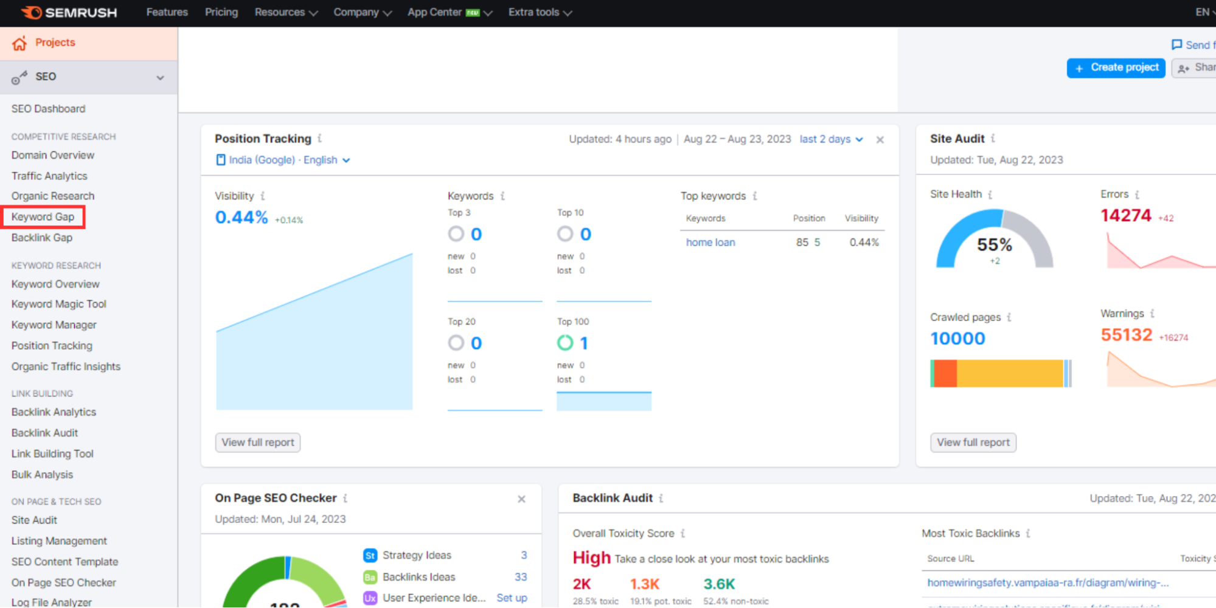Open the Company menu

[362, 12]
